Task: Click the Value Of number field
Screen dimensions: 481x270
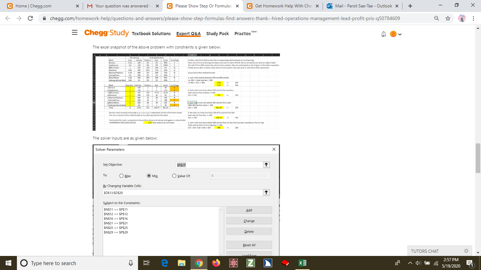Action: [x=240, y=175]
